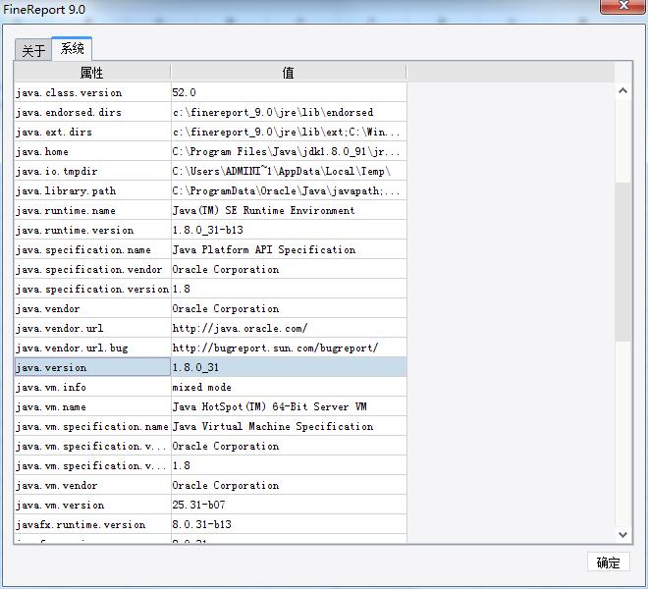Select the java.vendor property cell
This screenshot has height=589, width=648.
(x=92, y=308)
